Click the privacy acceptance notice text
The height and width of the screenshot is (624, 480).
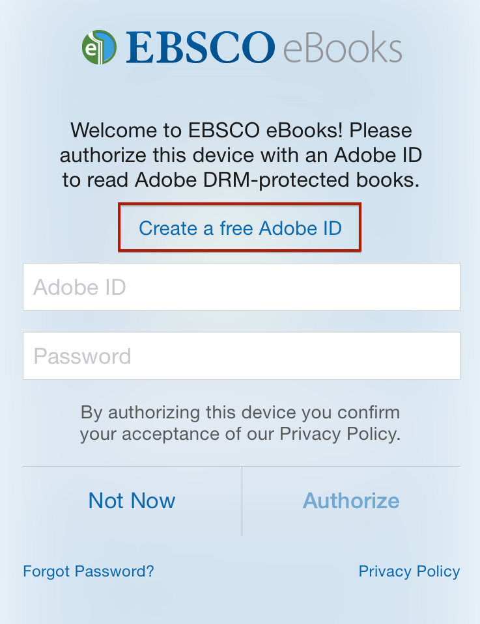pyautogui.click(x=240, y=423)
